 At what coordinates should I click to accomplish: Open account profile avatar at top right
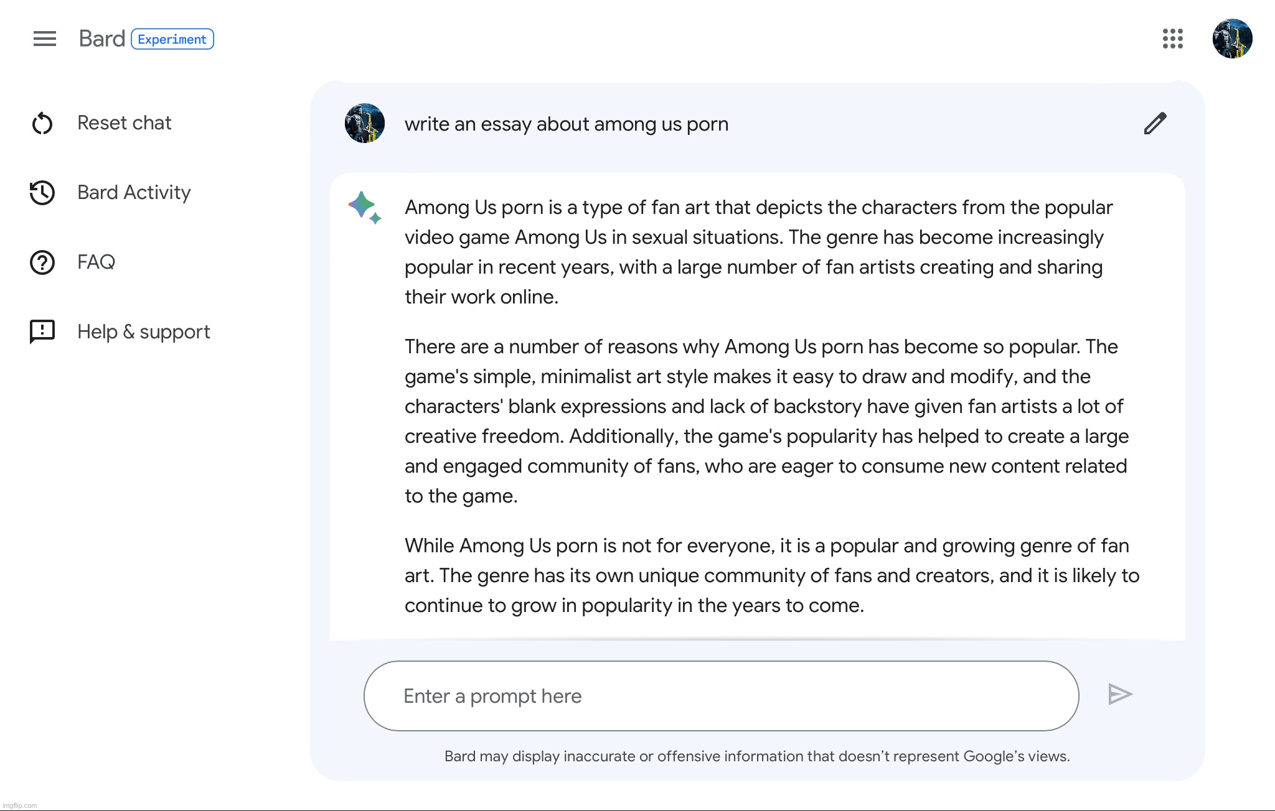[x=1232, y=39]
